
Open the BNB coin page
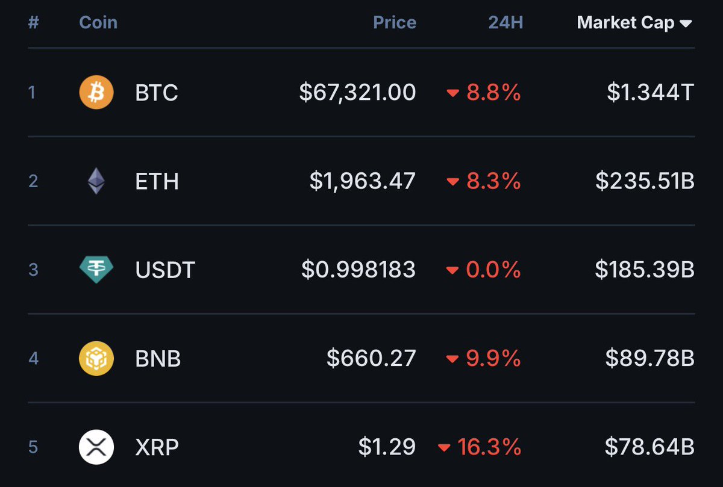[x=158, y=359]
